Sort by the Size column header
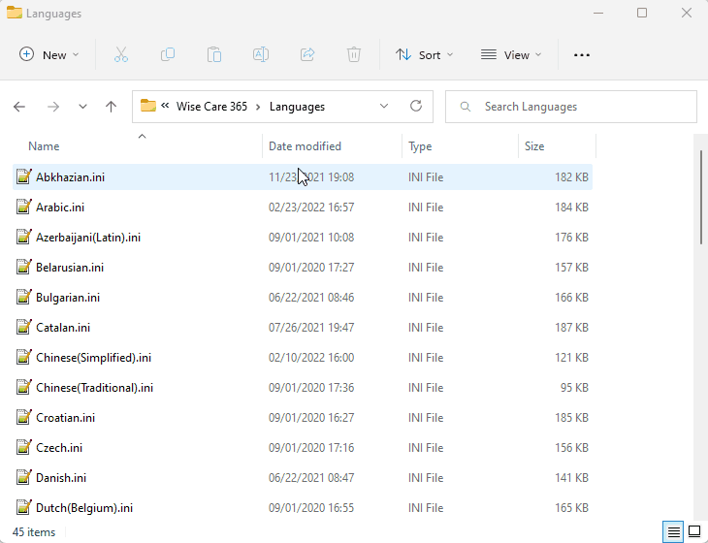This screenshot has width=708, height=543. pos(534,146)
